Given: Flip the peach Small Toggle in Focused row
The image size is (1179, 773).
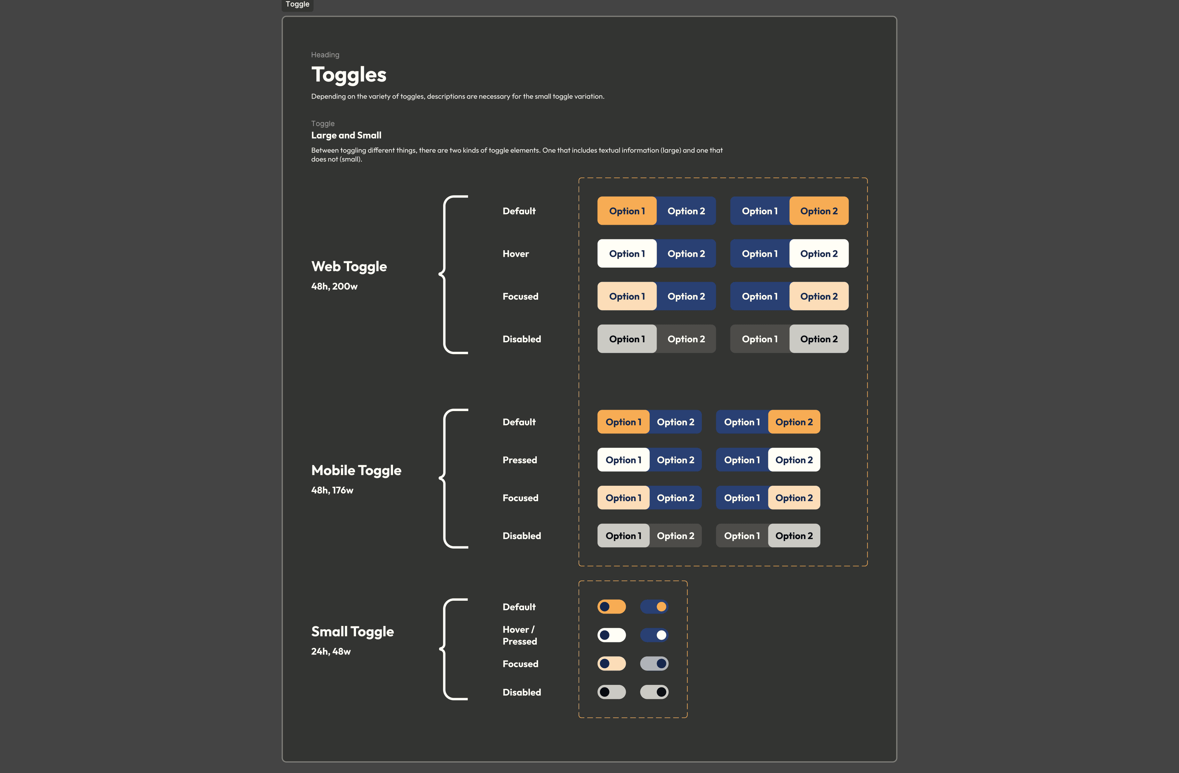Looking at the screenshot, I should (x=612, y=664).
